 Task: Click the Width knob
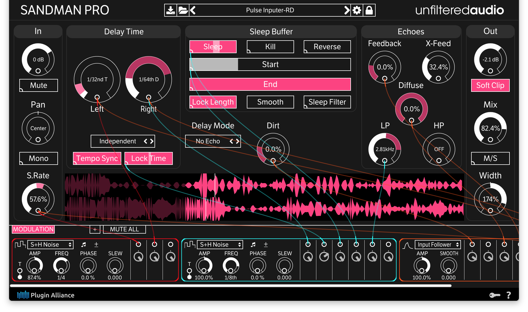point(490,199)
